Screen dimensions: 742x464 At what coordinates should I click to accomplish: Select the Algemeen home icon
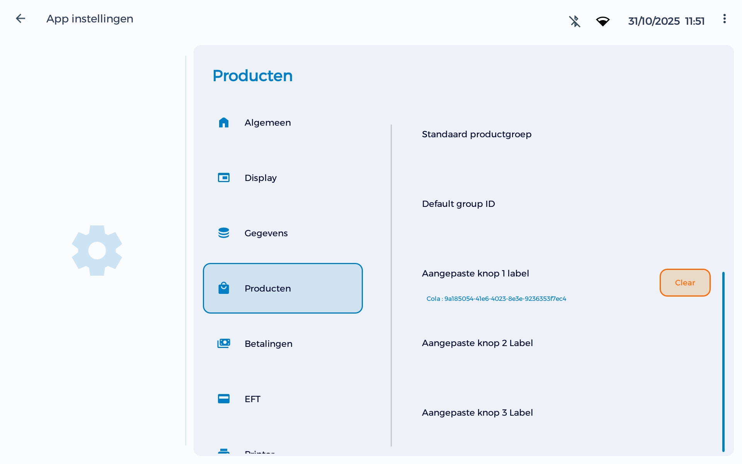[224, 123]
